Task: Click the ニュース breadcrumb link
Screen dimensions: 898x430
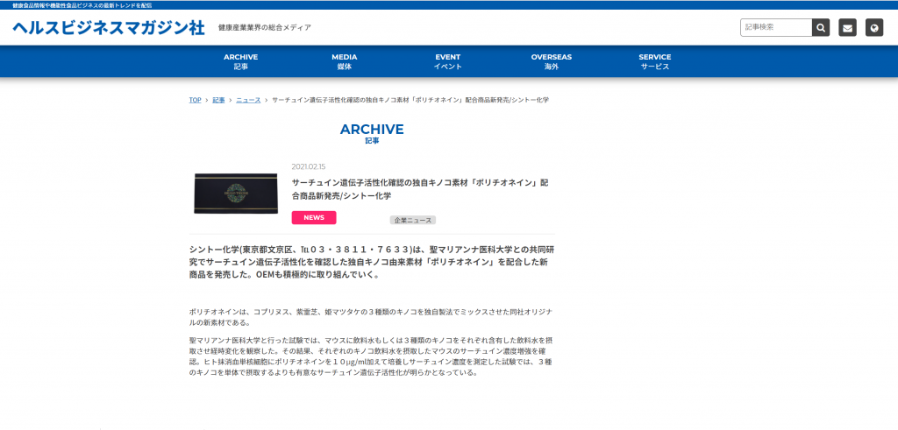Action: [x=248, y=100]
